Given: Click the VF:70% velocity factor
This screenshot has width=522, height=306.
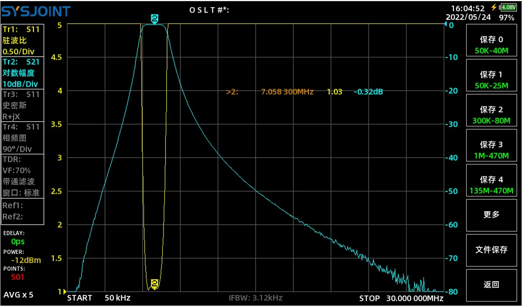Looking at the screenshot, I should (x=16, y=171).
